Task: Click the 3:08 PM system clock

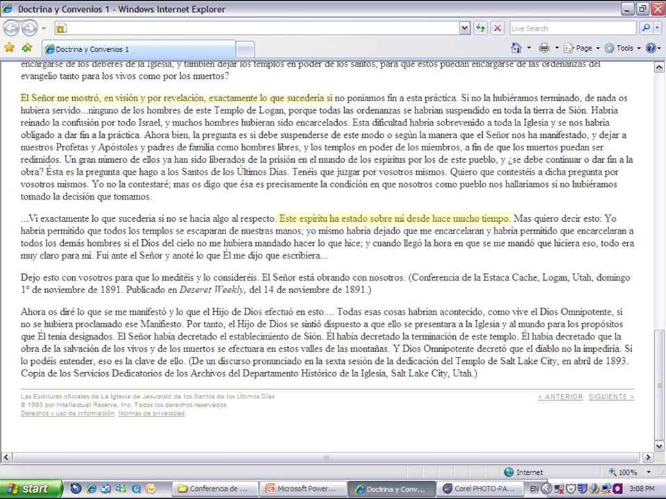Action: click(x=642, y=489)
